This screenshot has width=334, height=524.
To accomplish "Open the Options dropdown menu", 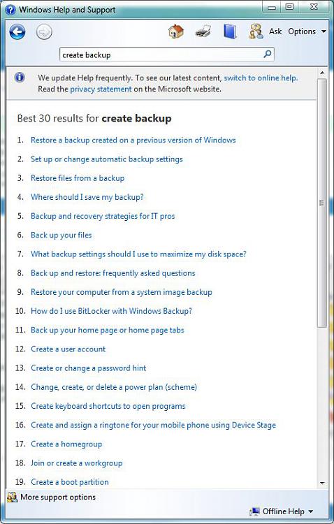I will tap(307, 31).
